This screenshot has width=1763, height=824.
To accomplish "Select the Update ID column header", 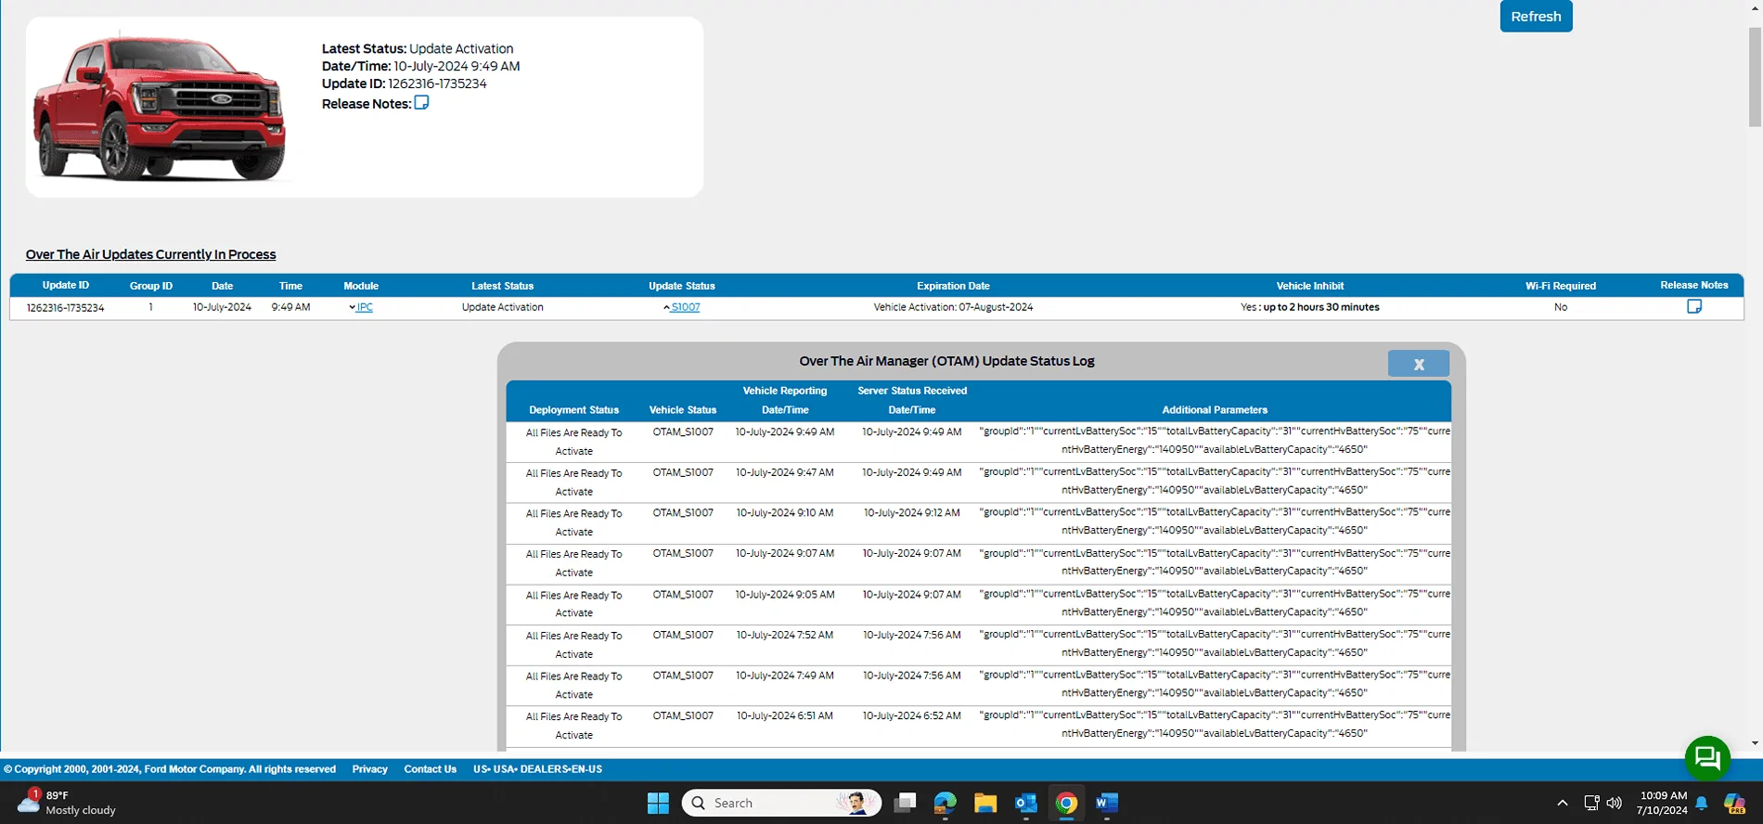I will point(66,285).
